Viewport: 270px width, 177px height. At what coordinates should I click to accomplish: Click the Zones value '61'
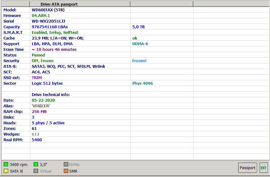34,129
